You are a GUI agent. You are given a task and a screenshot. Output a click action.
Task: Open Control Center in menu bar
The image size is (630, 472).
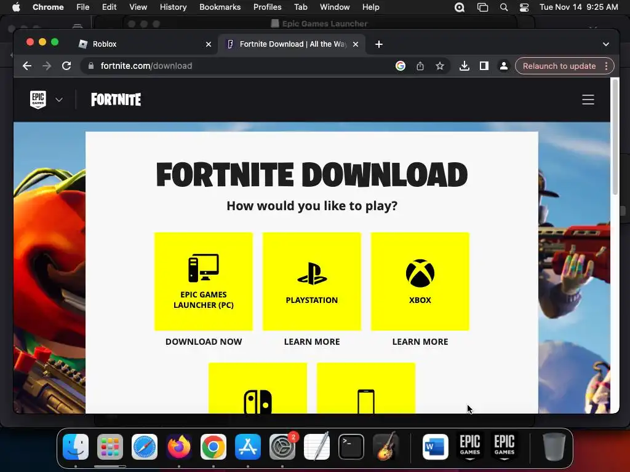click(x=524, y=7)
